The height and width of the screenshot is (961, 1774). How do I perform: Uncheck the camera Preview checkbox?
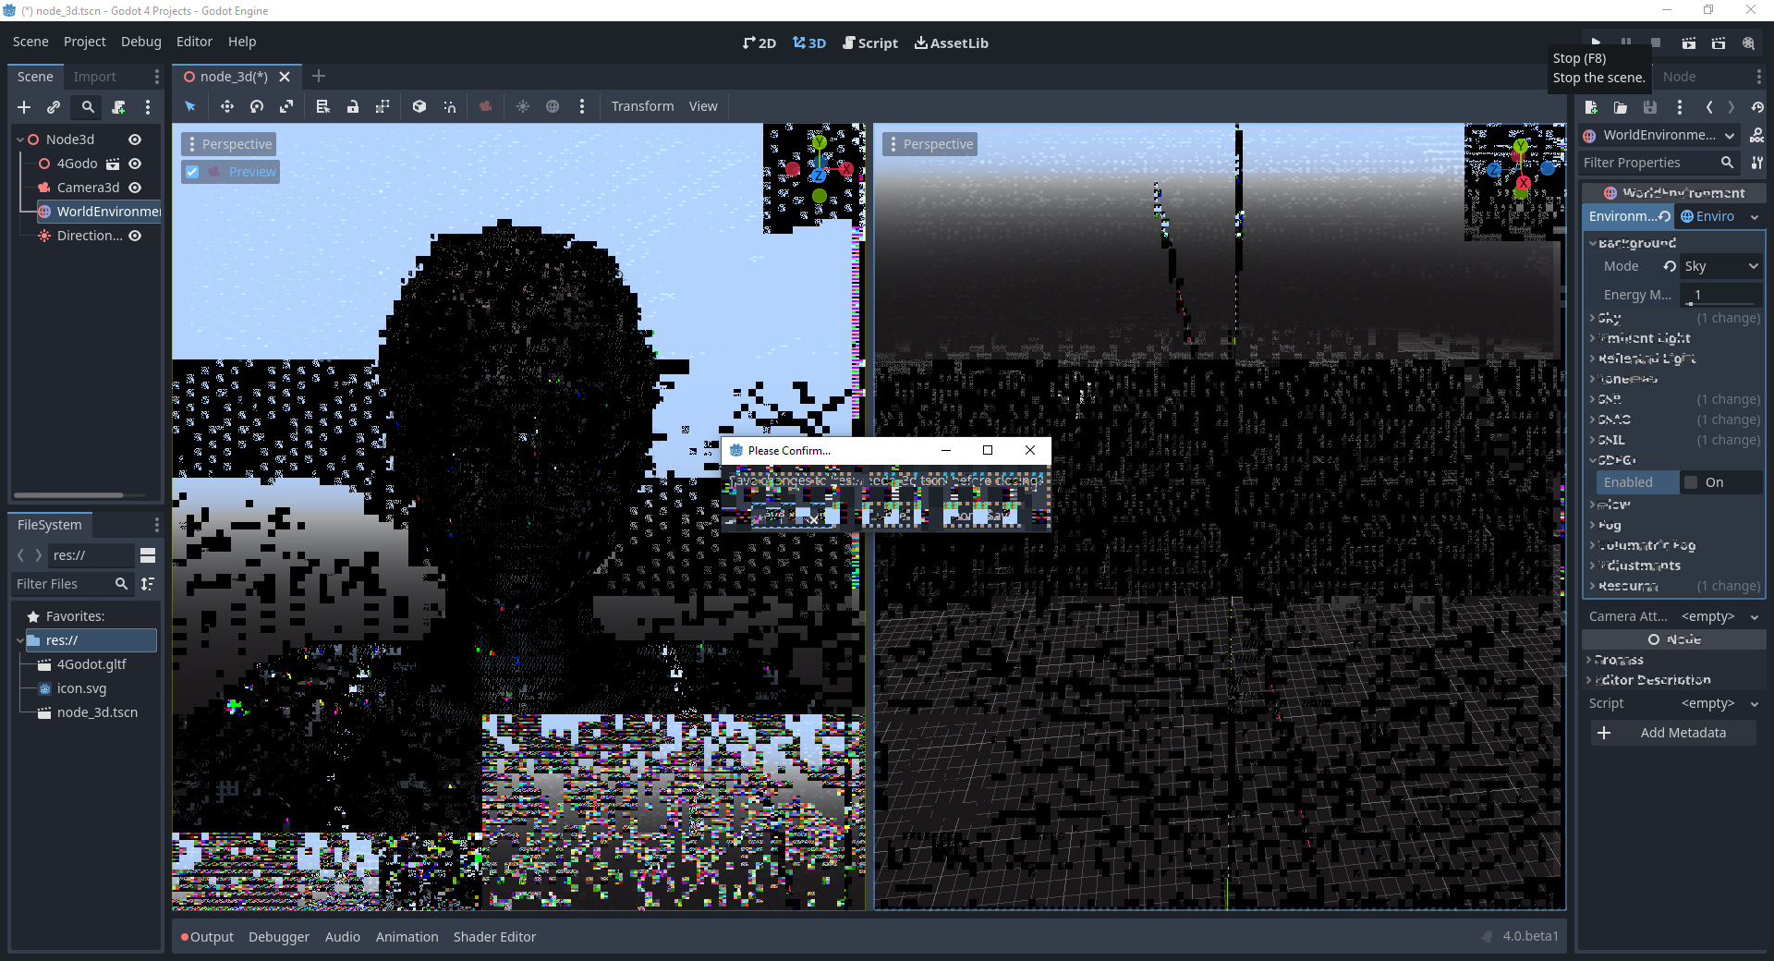coord(192,172)
